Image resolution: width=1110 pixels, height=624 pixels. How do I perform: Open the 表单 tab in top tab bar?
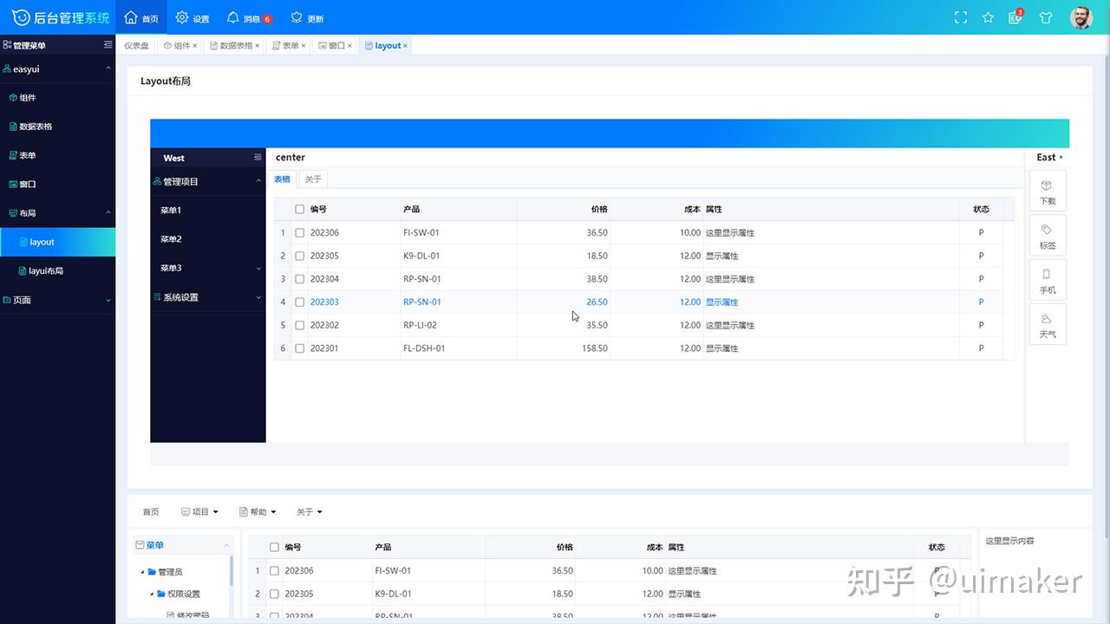(x=286, y=45)
